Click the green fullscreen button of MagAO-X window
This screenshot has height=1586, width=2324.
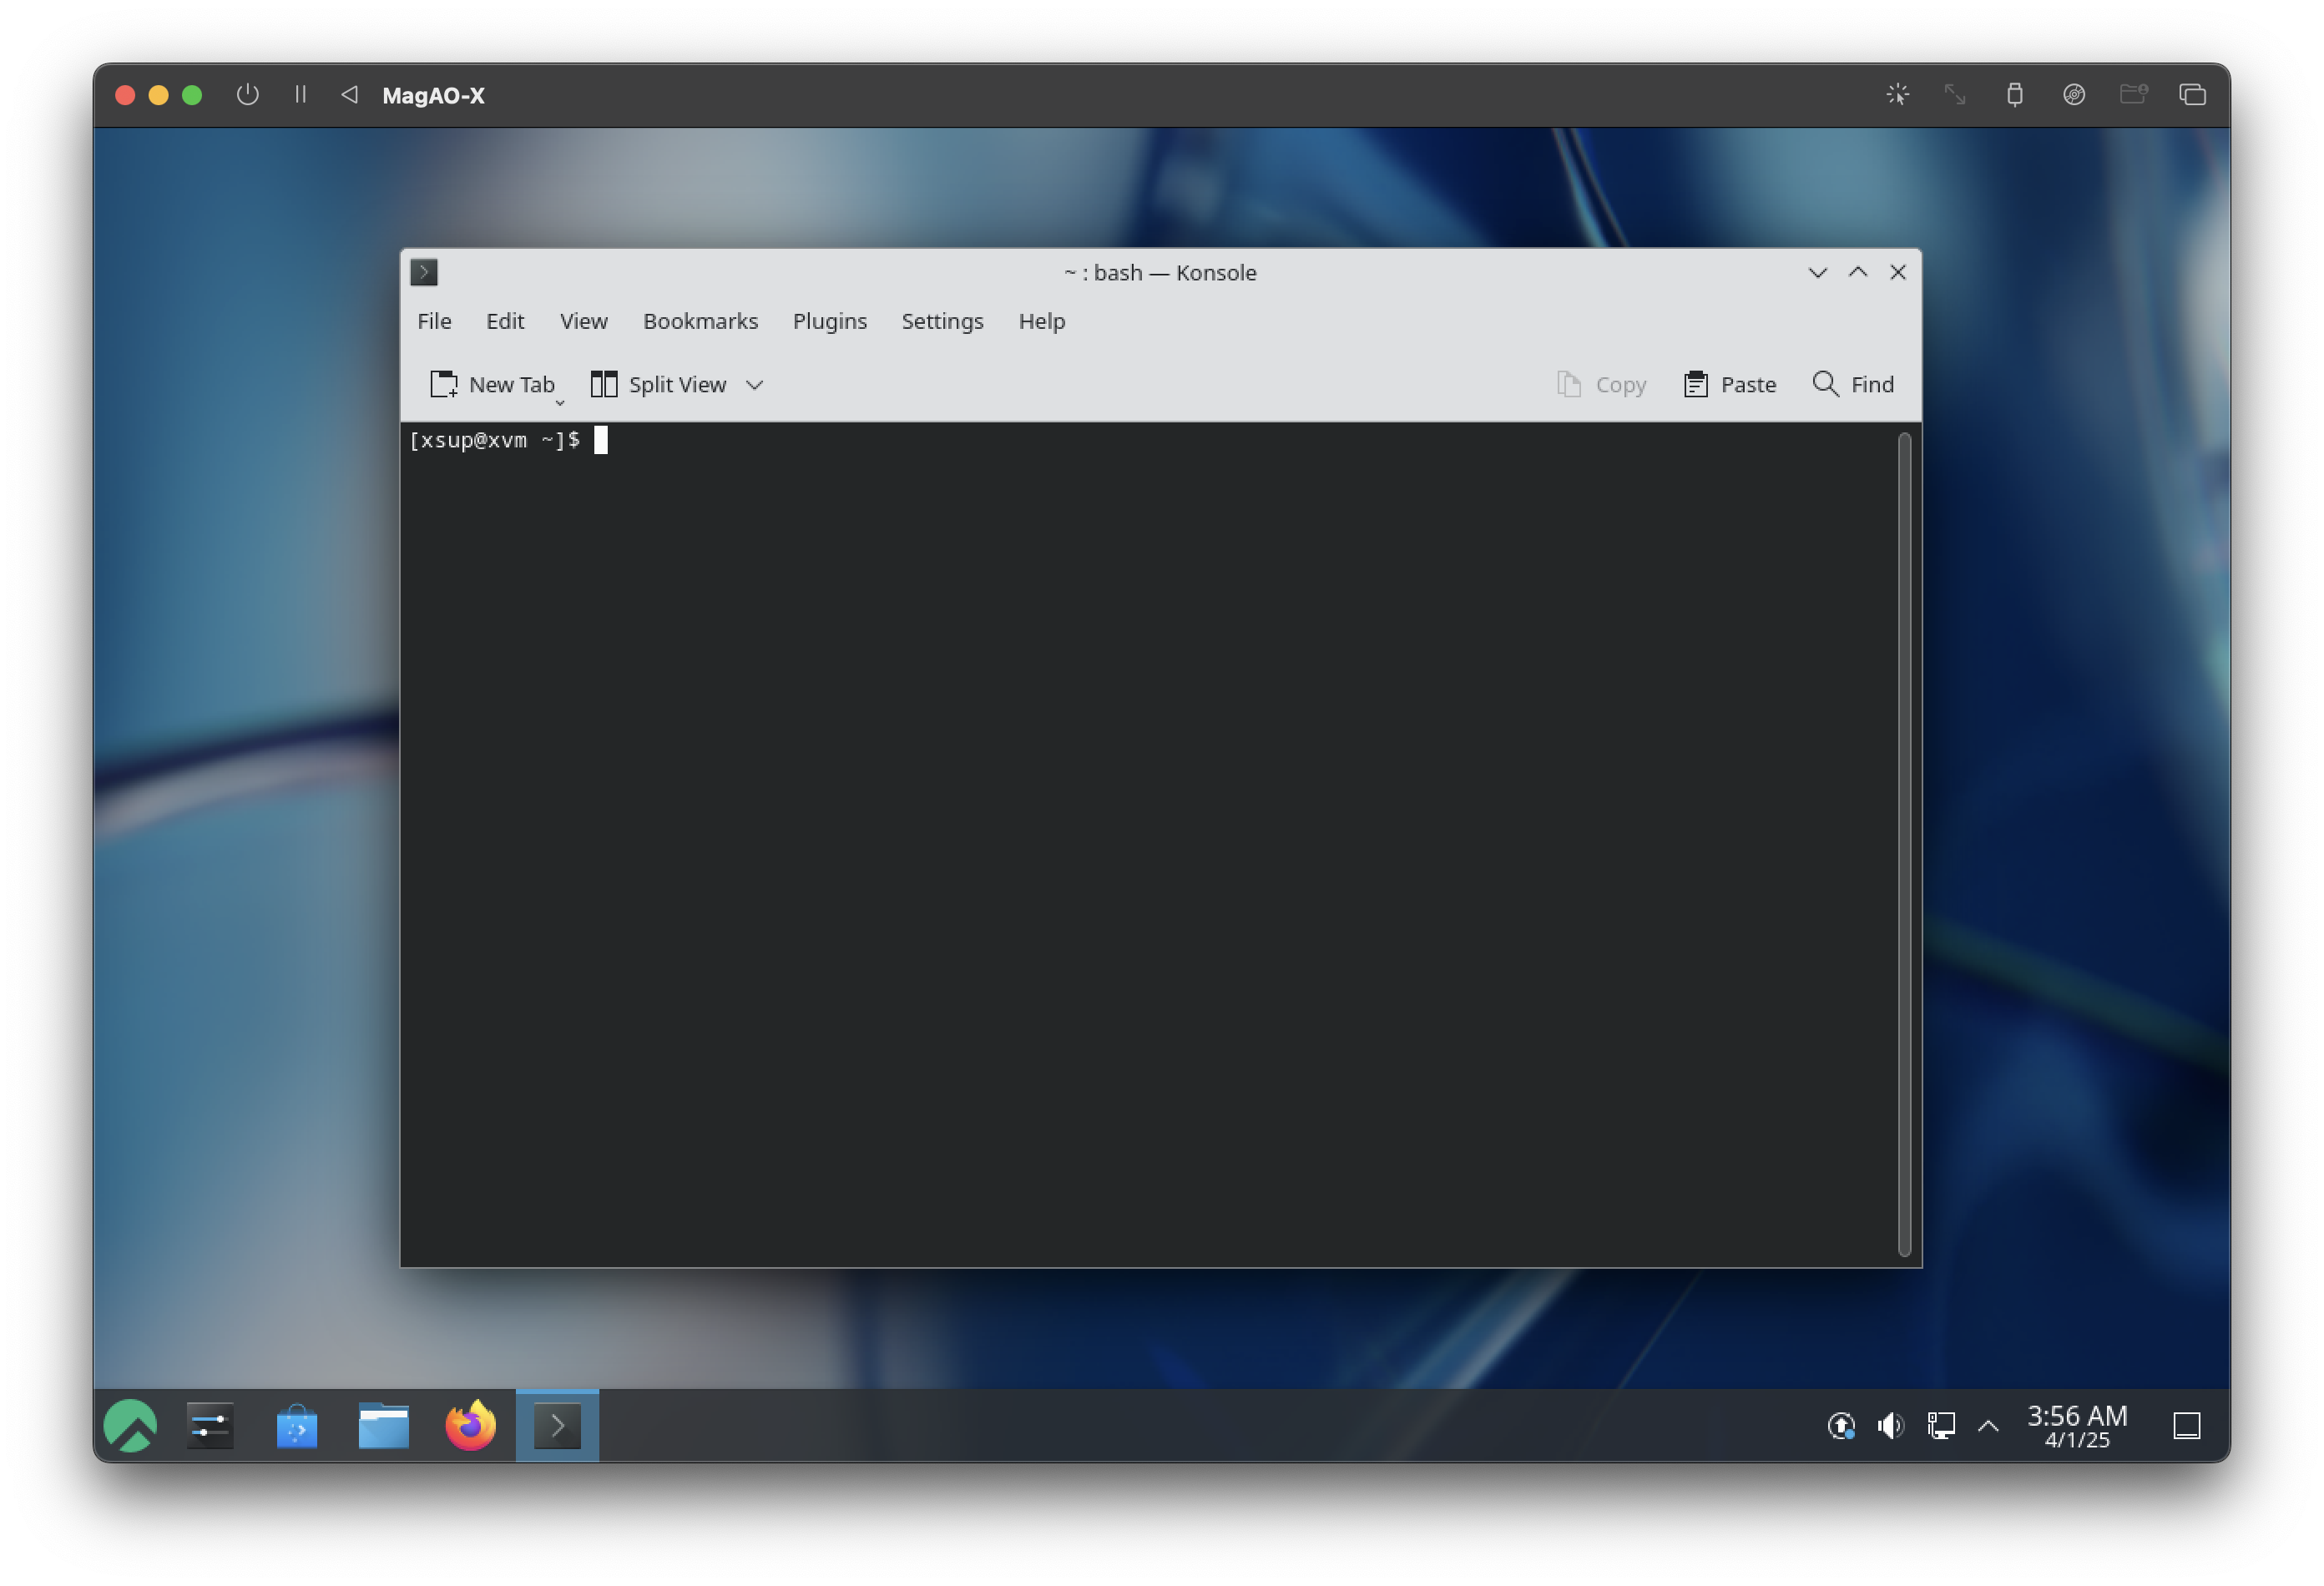(x=192, y=95)
